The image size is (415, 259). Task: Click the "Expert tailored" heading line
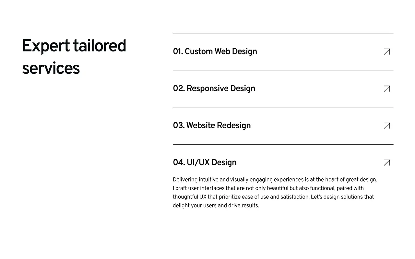coord(74,46)
